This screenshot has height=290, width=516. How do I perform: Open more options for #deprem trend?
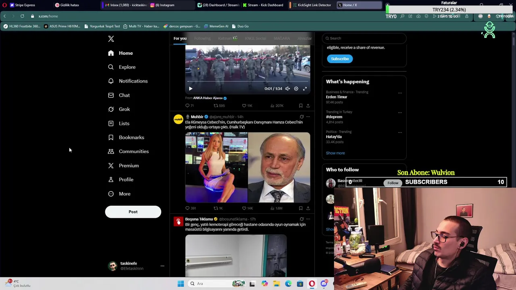(400, 113)
